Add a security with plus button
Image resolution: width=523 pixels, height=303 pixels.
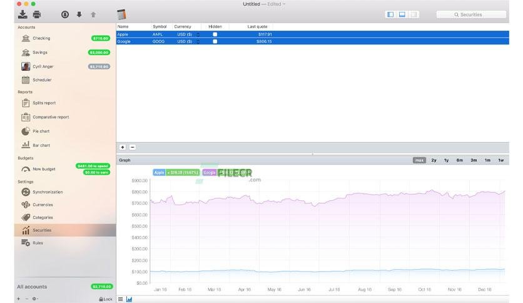coord(123,147)
